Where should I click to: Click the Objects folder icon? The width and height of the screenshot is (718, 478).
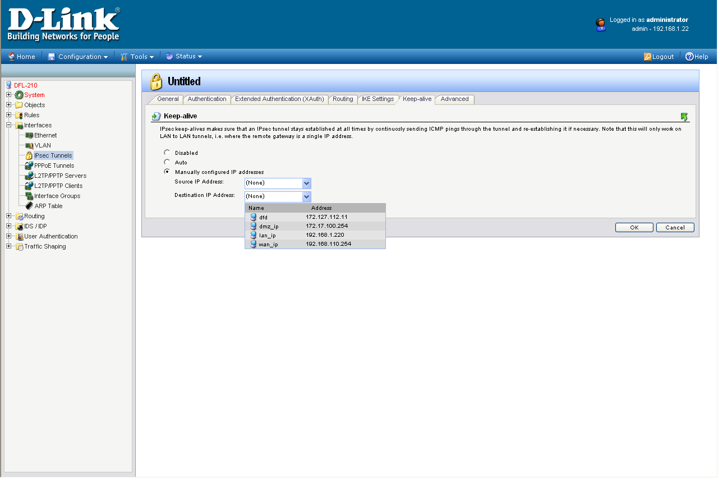(19, 105)
